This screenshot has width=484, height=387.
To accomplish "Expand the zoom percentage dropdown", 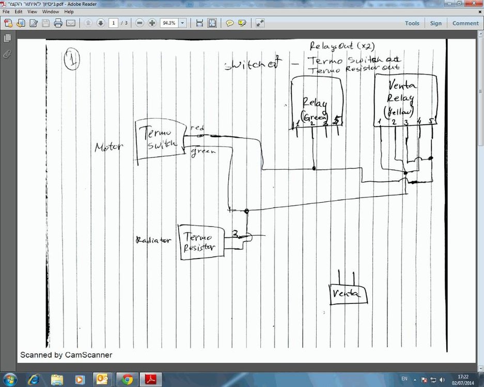I will (182, 23).
